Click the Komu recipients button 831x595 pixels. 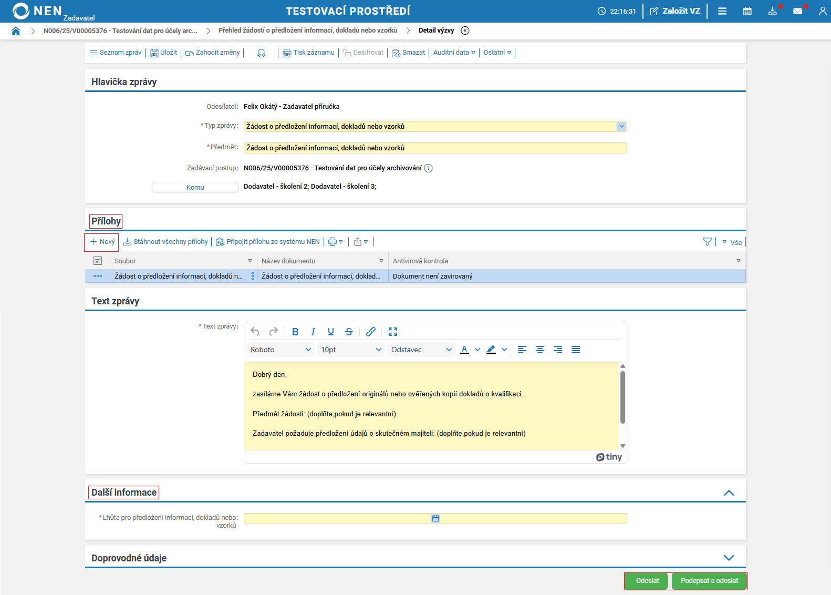(x=195, y=188)
